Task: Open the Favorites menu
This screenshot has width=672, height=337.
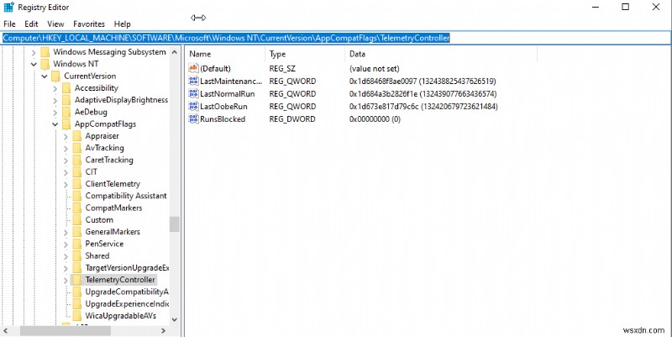Action: pyautogui.click(x=89, y=24)
